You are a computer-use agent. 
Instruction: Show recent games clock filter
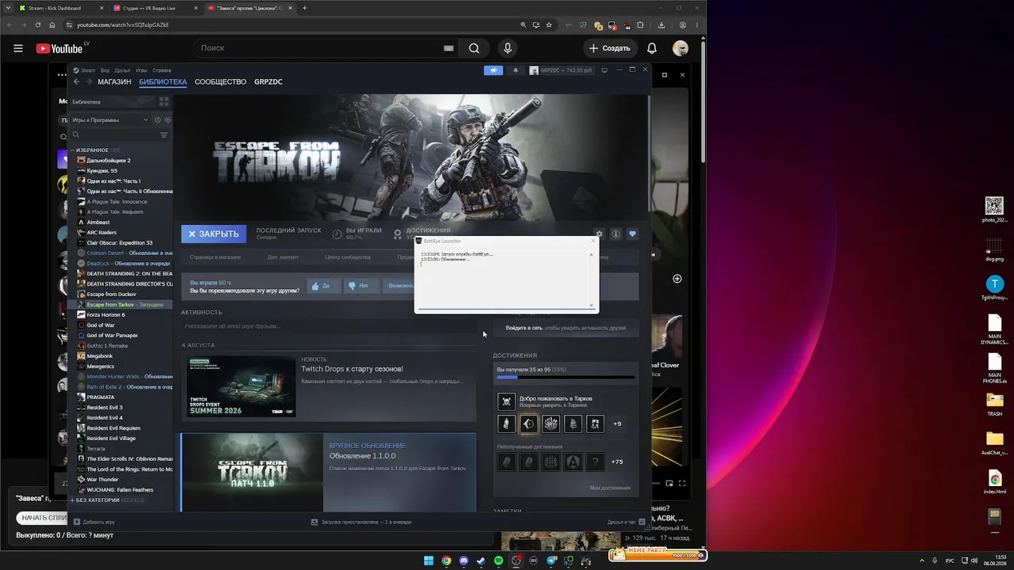point(158,120)
